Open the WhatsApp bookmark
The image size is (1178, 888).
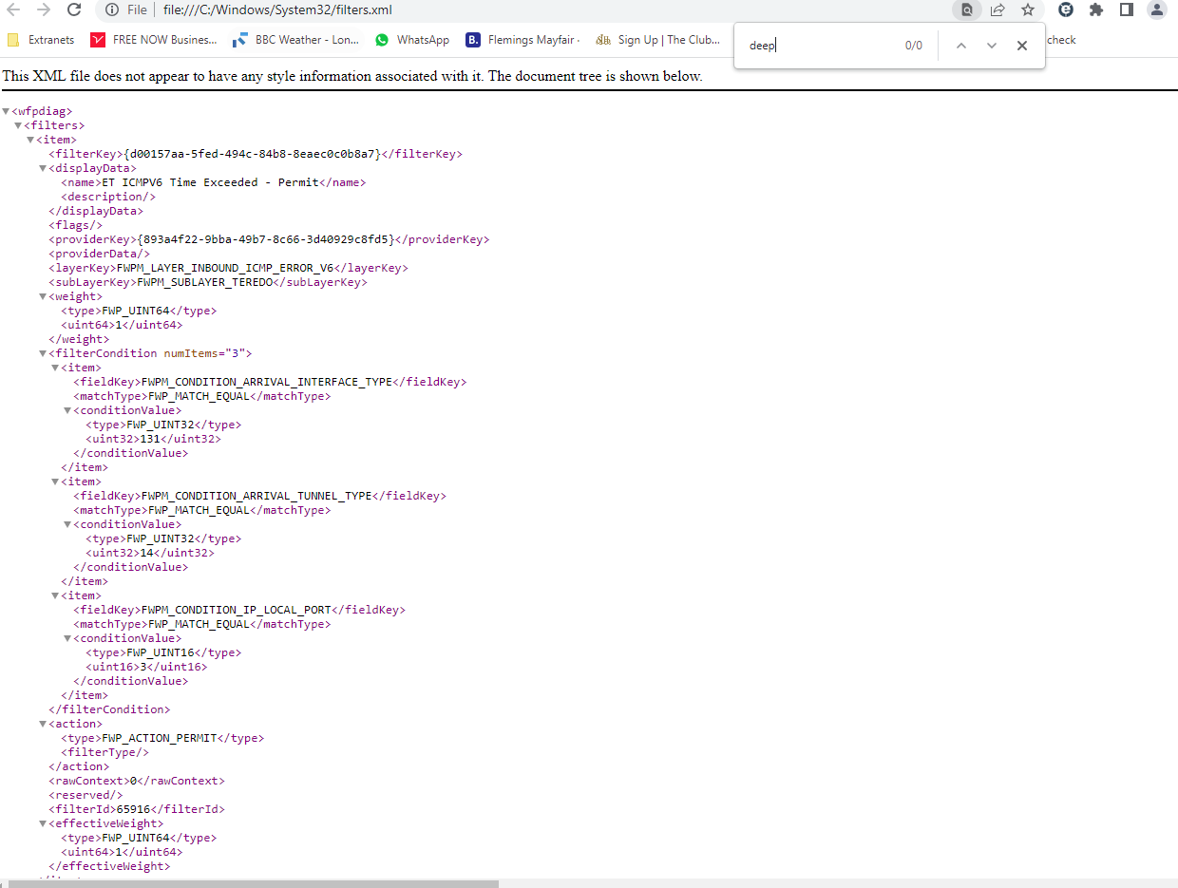[412, 40]
